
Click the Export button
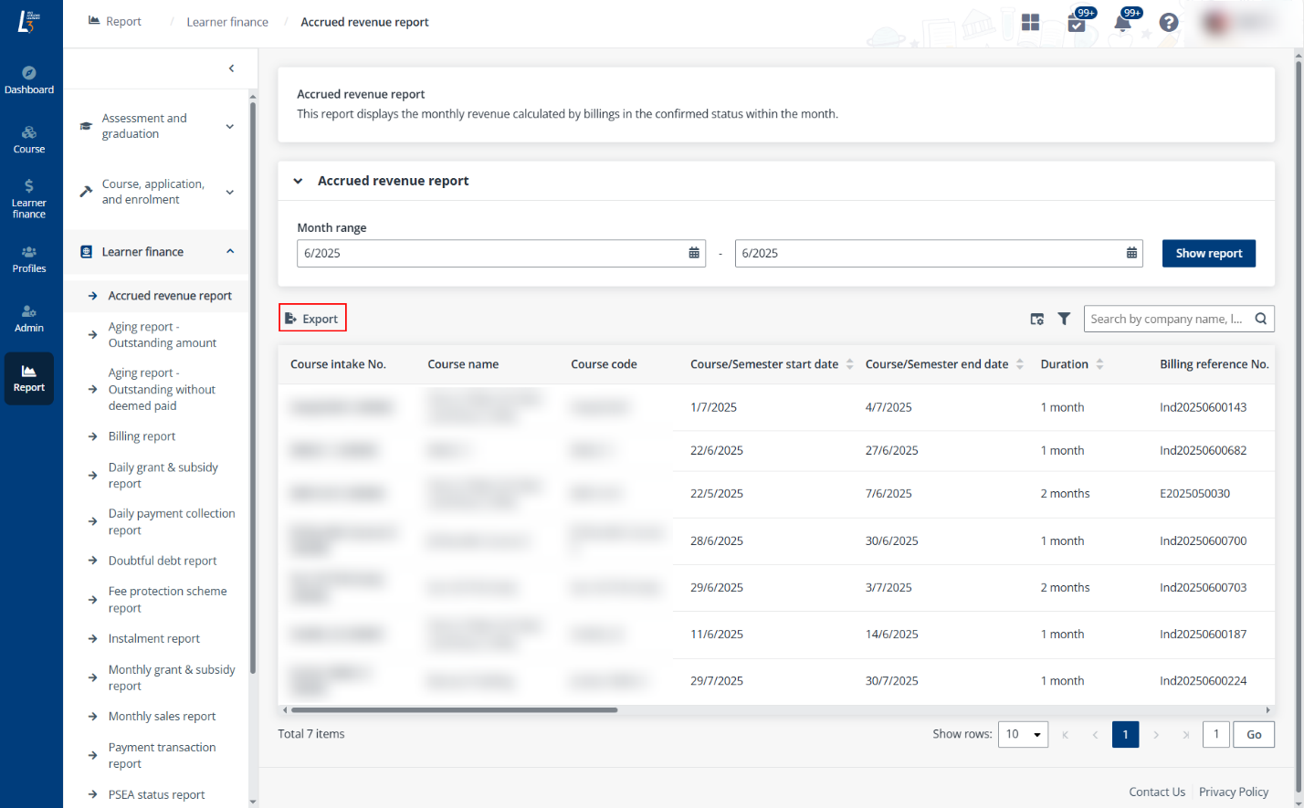tap(312, 319)
